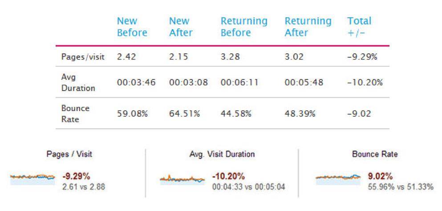Viewport: 442px width, 211px height.
Task: Open the Bounce Rate metric title below table
Action: click(375, 155)
